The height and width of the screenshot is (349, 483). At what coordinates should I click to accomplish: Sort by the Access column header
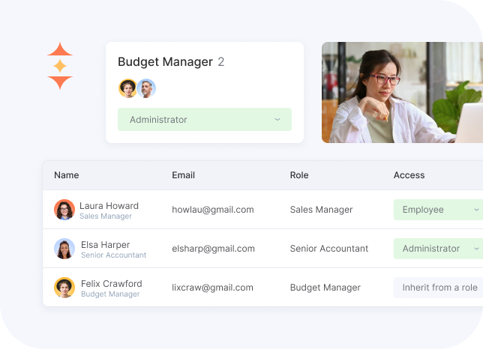click(x=409, y=175)
